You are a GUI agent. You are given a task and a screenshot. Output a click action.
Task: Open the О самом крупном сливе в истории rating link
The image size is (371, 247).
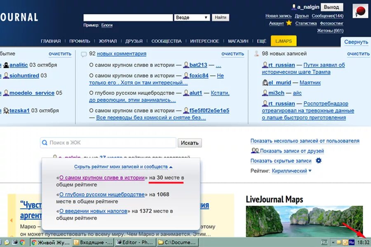102,177
